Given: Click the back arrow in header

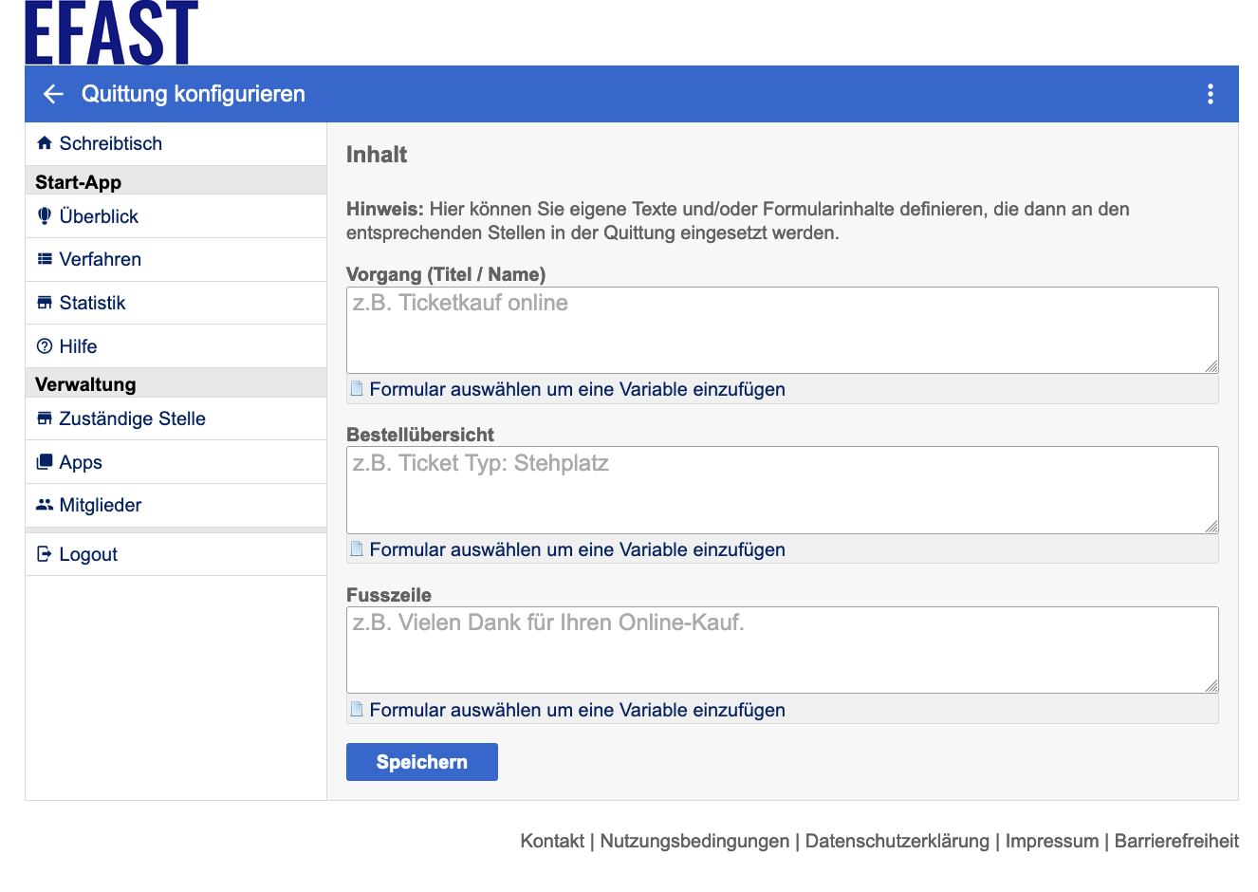Looking at the screenshot, I should click(x=53, y=94).
